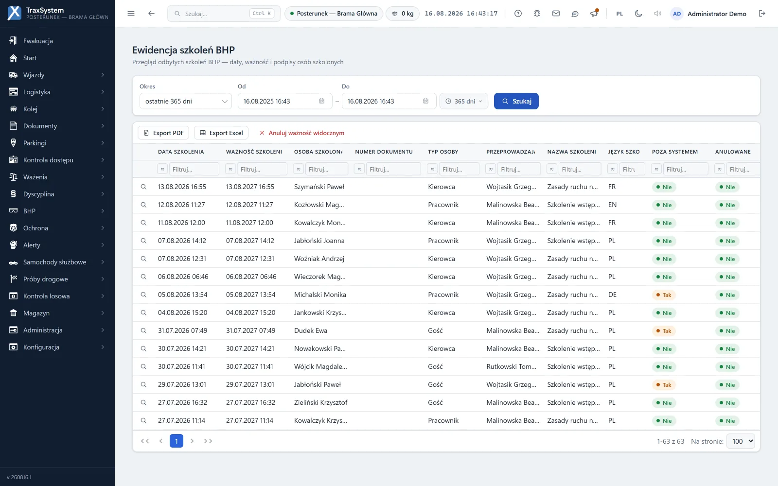Open filter operator for Data szkolenia column
The image size is (778, 486).
pos(162,169)
